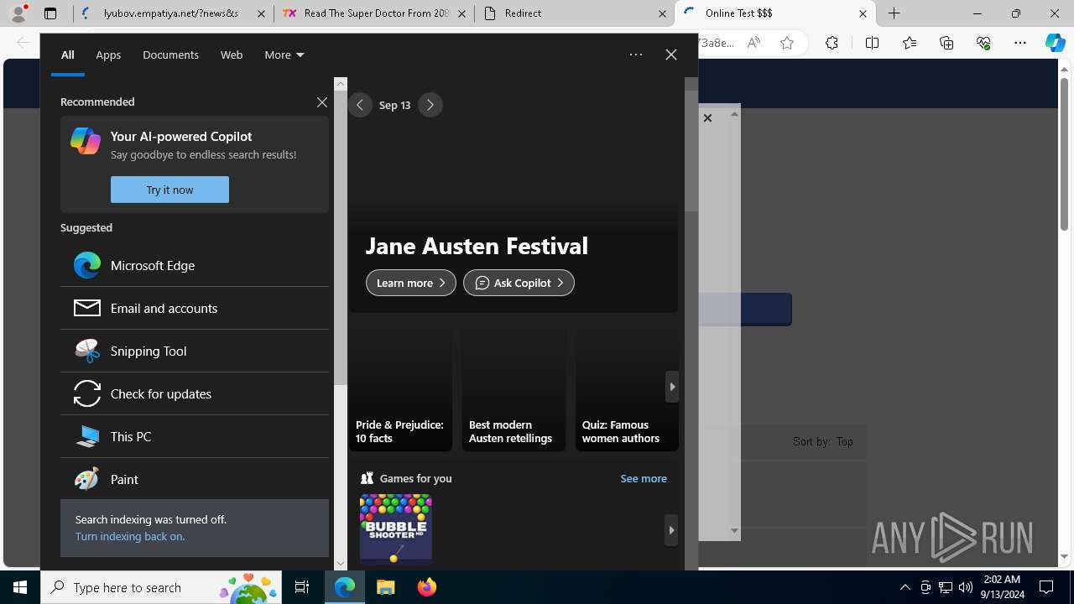Change the Sort by: Top option
This screenshot has height=604, width=1074.
point(823,441)
